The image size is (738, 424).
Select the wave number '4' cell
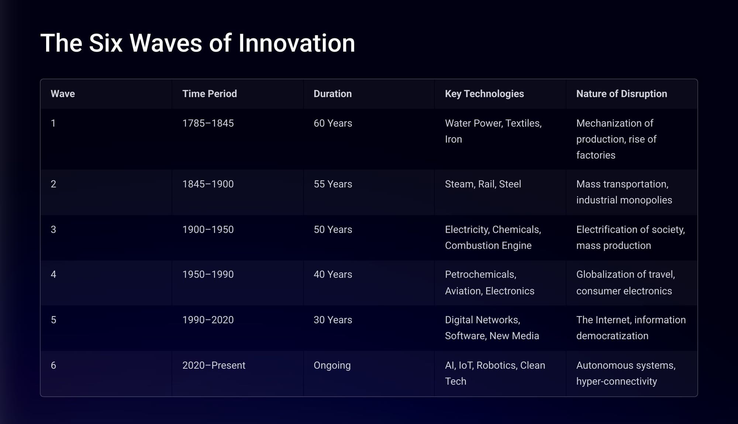click(x=106, y=283)
